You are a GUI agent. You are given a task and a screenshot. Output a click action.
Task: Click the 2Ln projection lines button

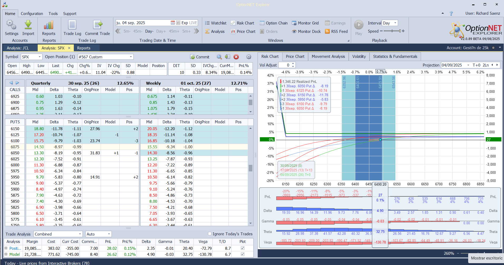tap(486, 65)
